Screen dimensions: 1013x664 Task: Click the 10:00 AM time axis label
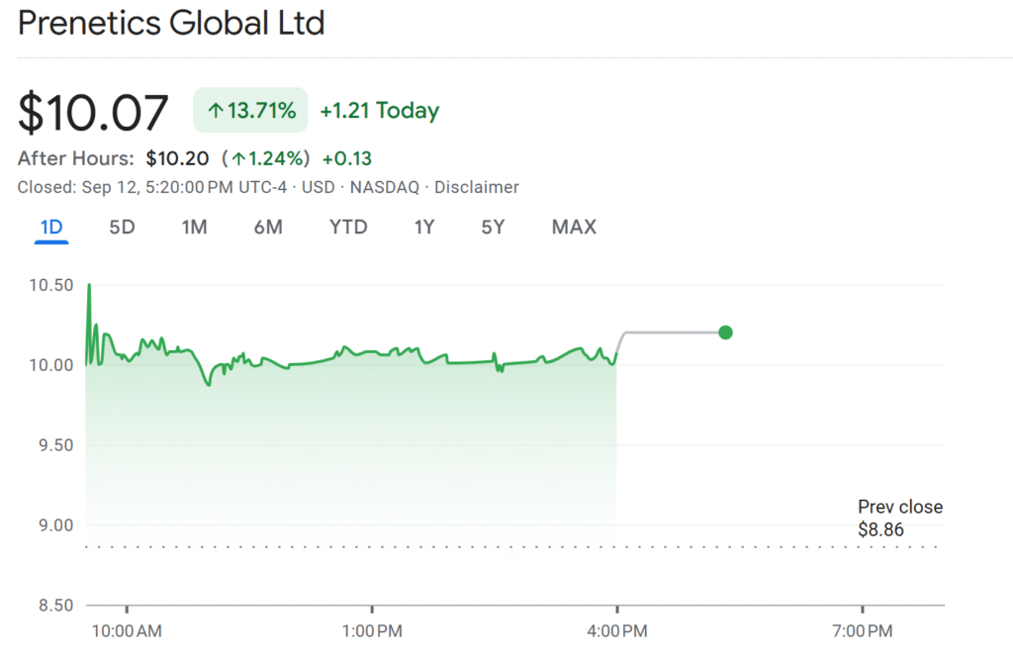(127, 630)
